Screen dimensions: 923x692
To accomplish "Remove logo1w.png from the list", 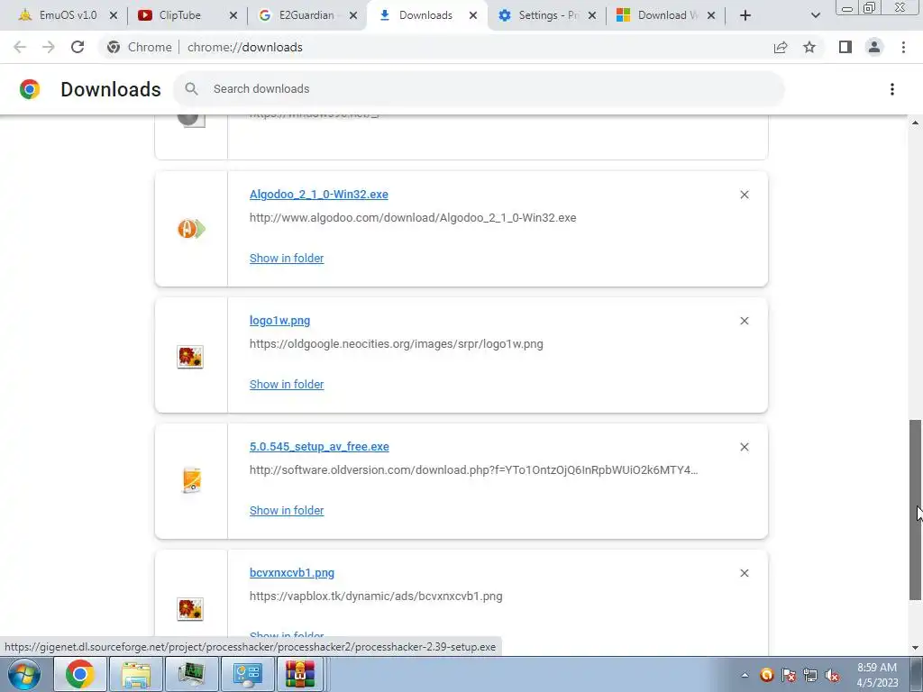I will pos(744,321).
